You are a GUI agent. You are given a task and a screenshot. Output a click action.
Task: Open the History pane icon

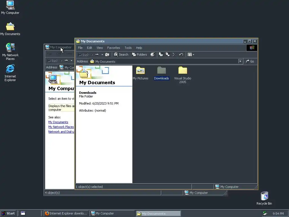coord(153,55)
